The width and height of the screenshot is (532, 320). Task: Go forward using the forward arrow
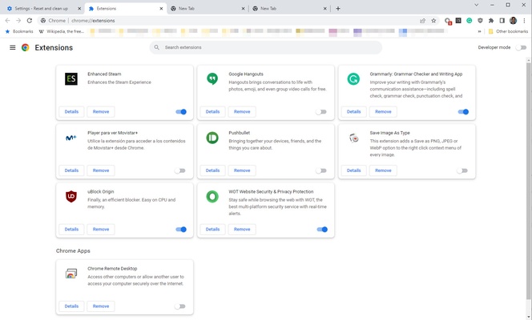tap(18, 21)
